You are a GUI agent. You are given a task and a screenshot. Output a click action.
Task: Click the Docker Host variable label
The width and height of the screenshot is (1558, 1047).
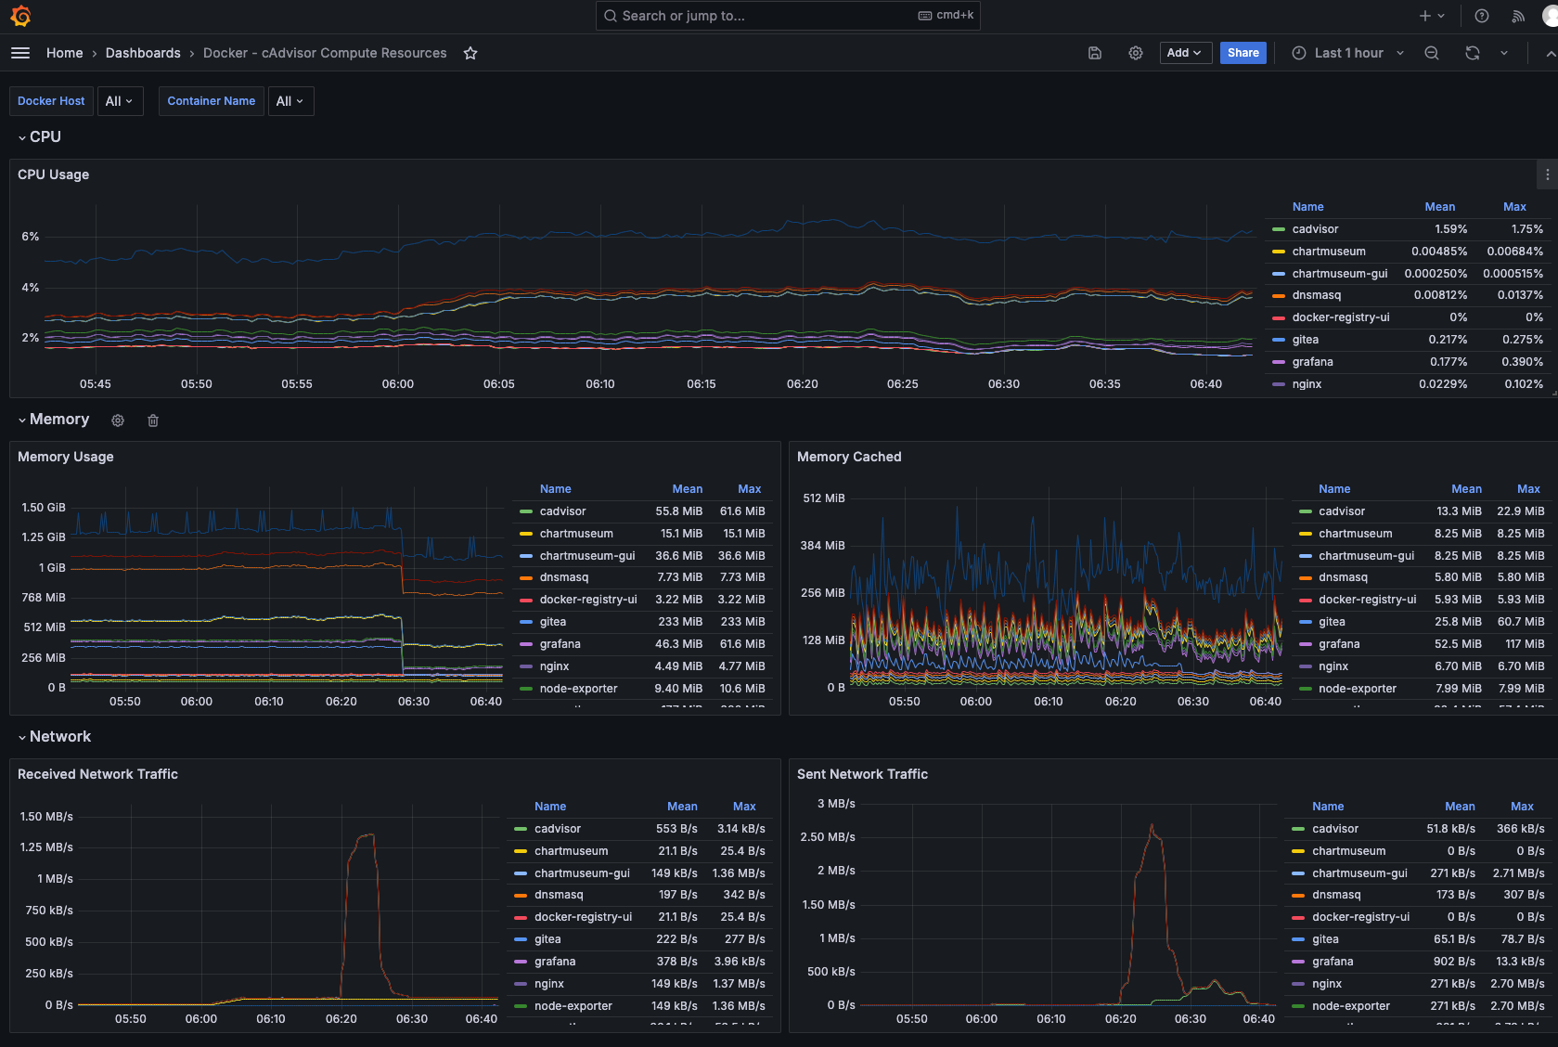[x=51, y=101]
